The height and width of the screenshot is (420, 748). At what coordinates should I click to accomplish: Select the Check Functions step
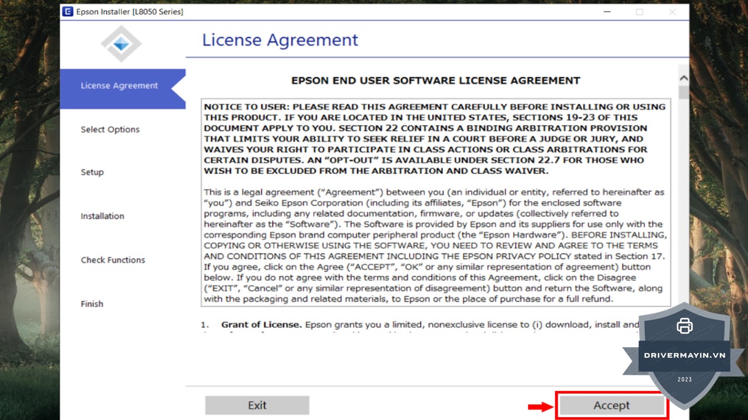tap(113, 260)
